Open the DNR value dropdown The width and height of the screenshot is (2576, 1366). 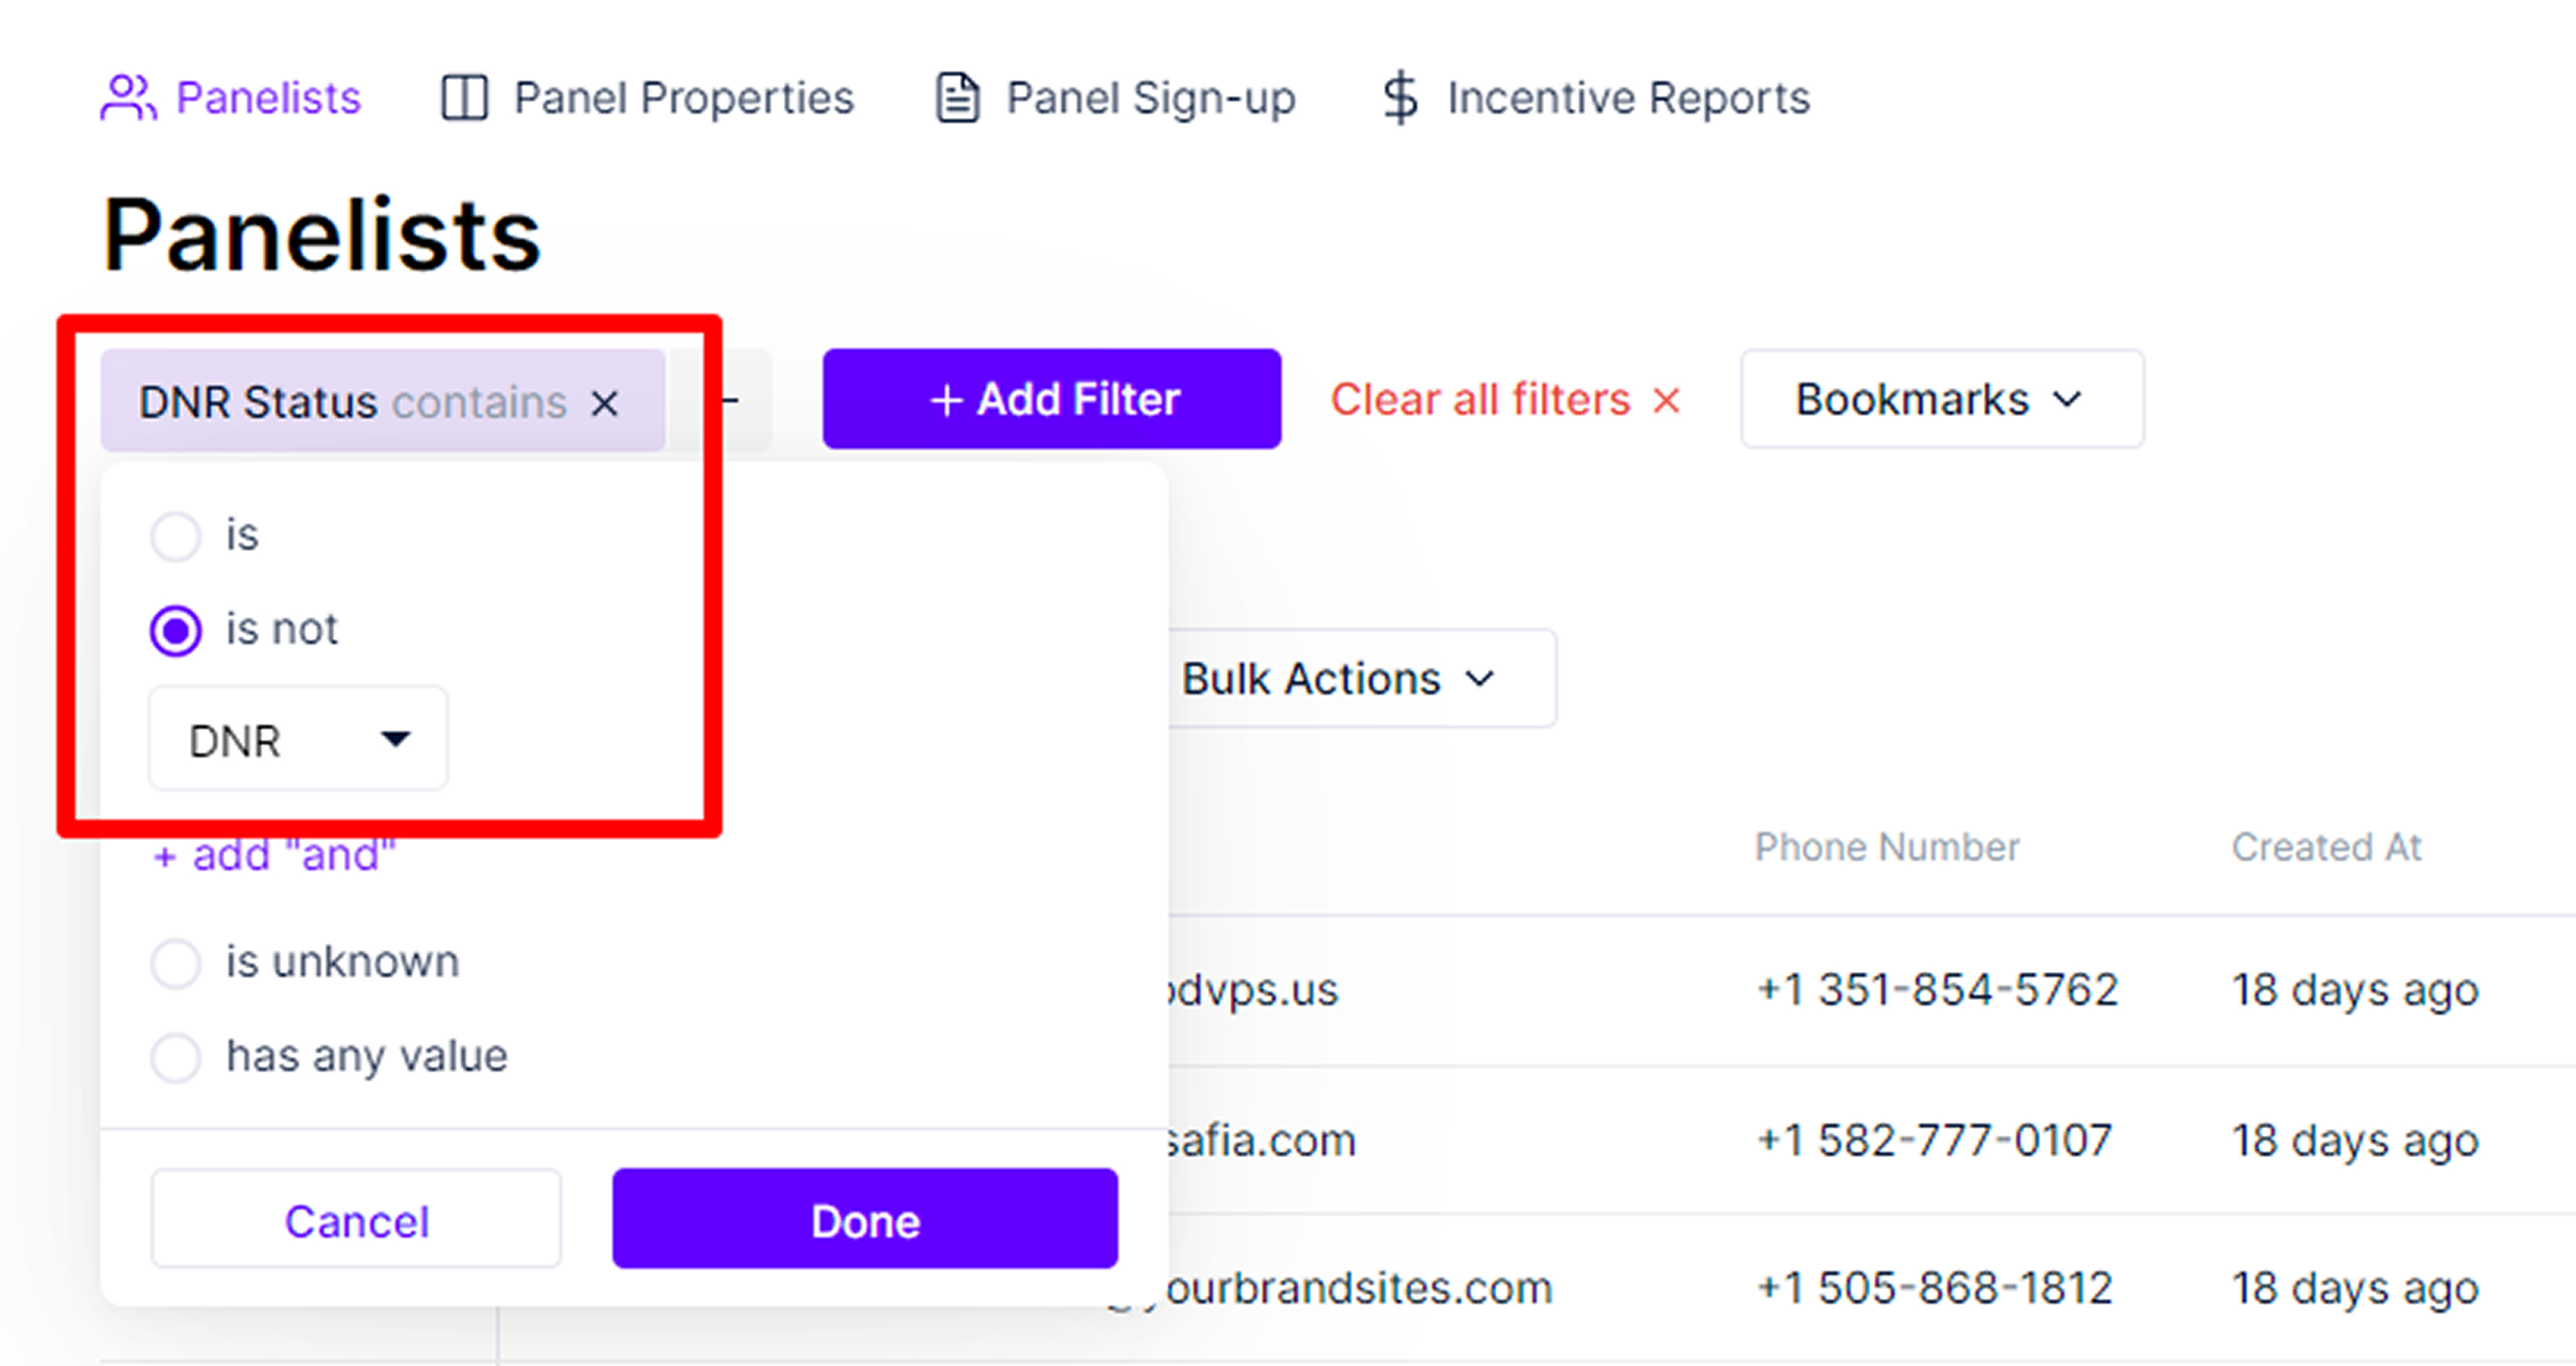(298, 740)
